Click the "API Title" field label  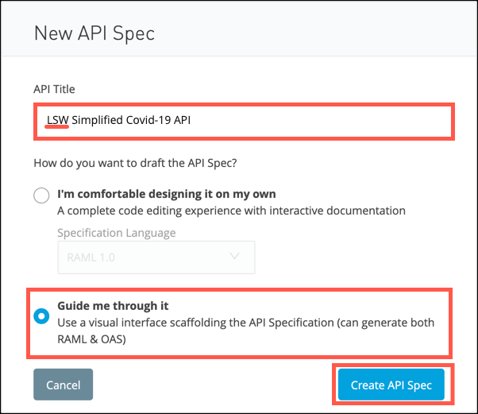[54, 89]
